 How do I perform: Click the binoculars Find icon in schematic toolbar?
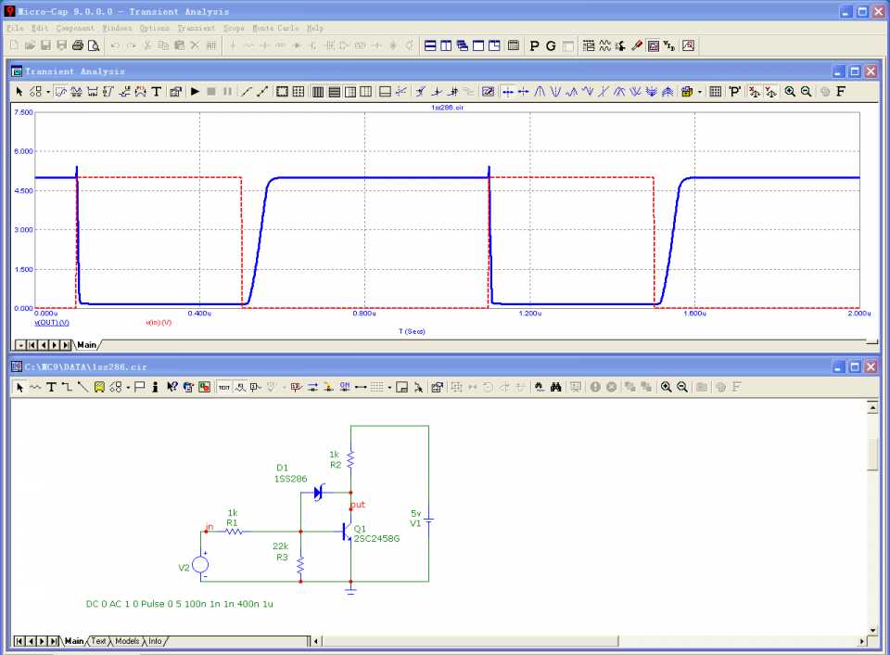coord(555,387)
